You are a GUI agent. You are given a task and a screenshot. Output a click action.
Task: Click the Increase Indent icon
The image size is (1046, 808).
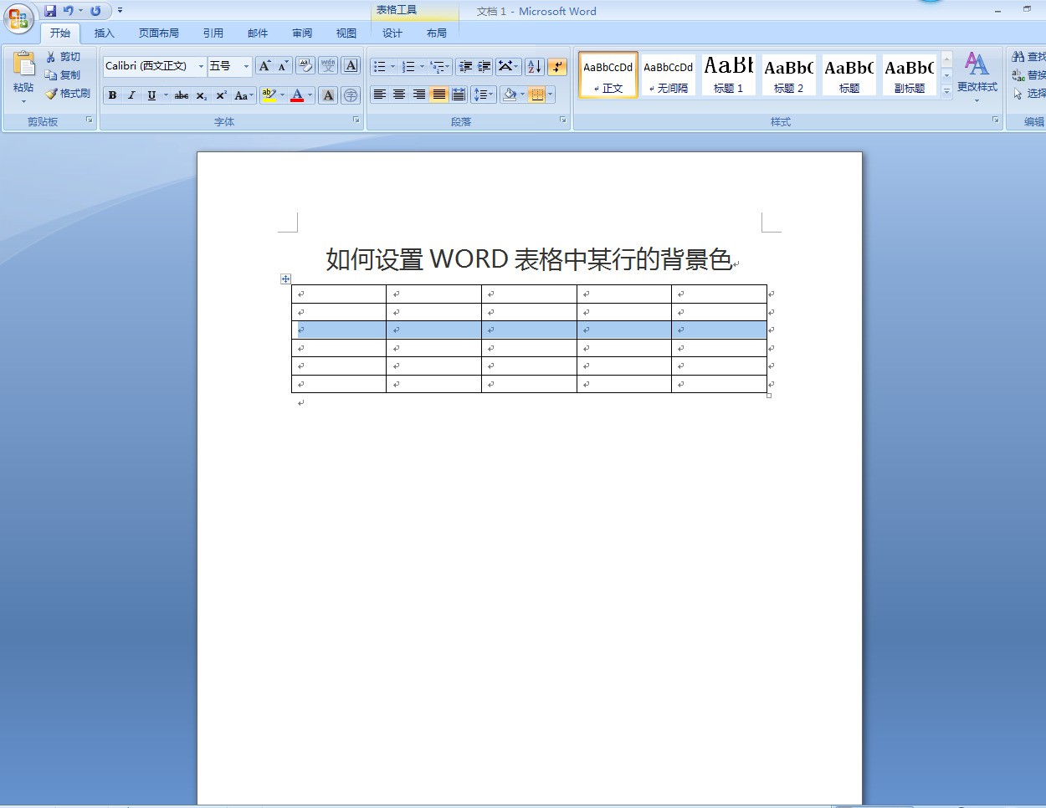[x=485, y=67]
